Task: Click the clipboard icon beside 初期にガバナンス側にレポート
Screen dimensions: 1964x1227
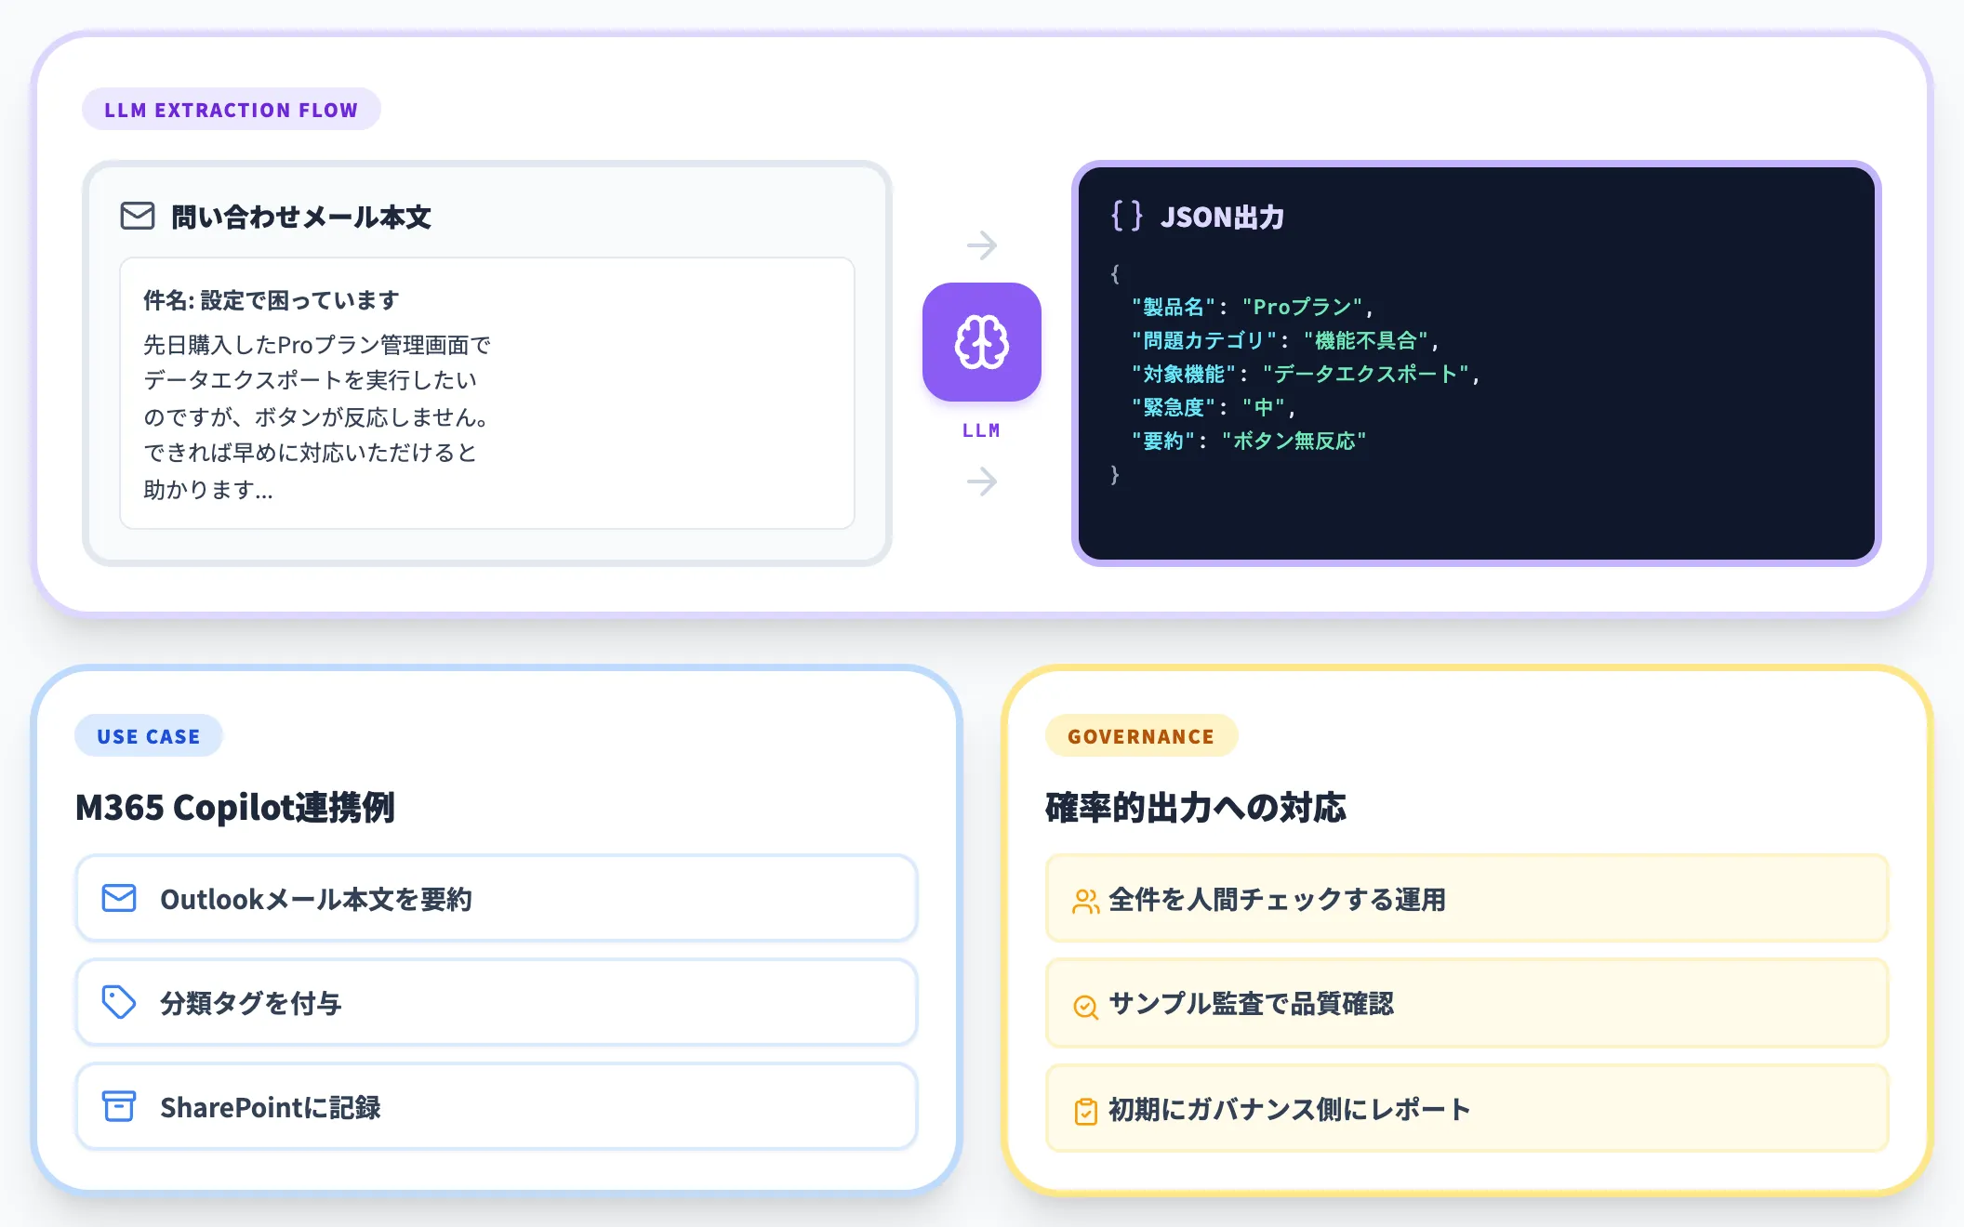Action: point(1085,1111)
